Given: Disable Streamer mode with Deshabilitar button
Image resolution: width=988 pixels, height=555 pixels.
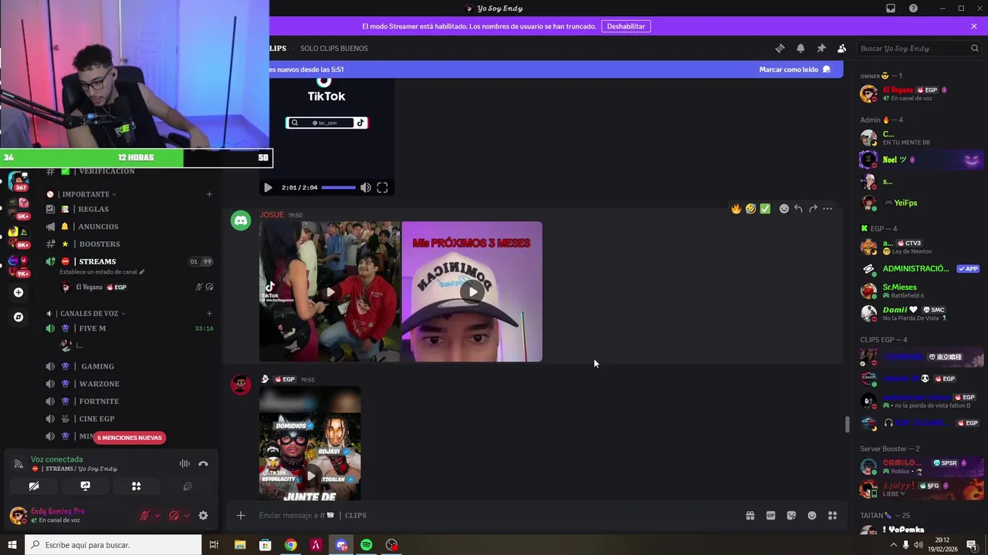Looking at the screenshot, I should pyautogui.click(x=626, y=26).
